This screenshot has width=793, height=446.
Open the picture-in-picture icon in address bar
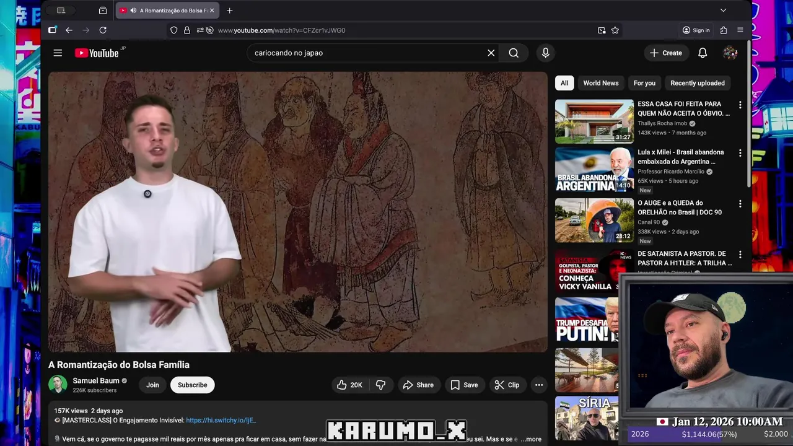[602, 30]
